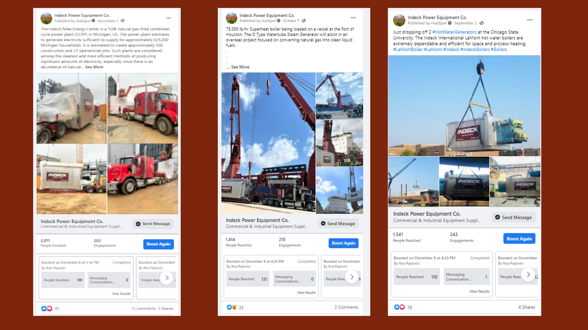Click profile avatar on the October 7 post
This screenshot has height=330, width=588.
pos(231,18)
